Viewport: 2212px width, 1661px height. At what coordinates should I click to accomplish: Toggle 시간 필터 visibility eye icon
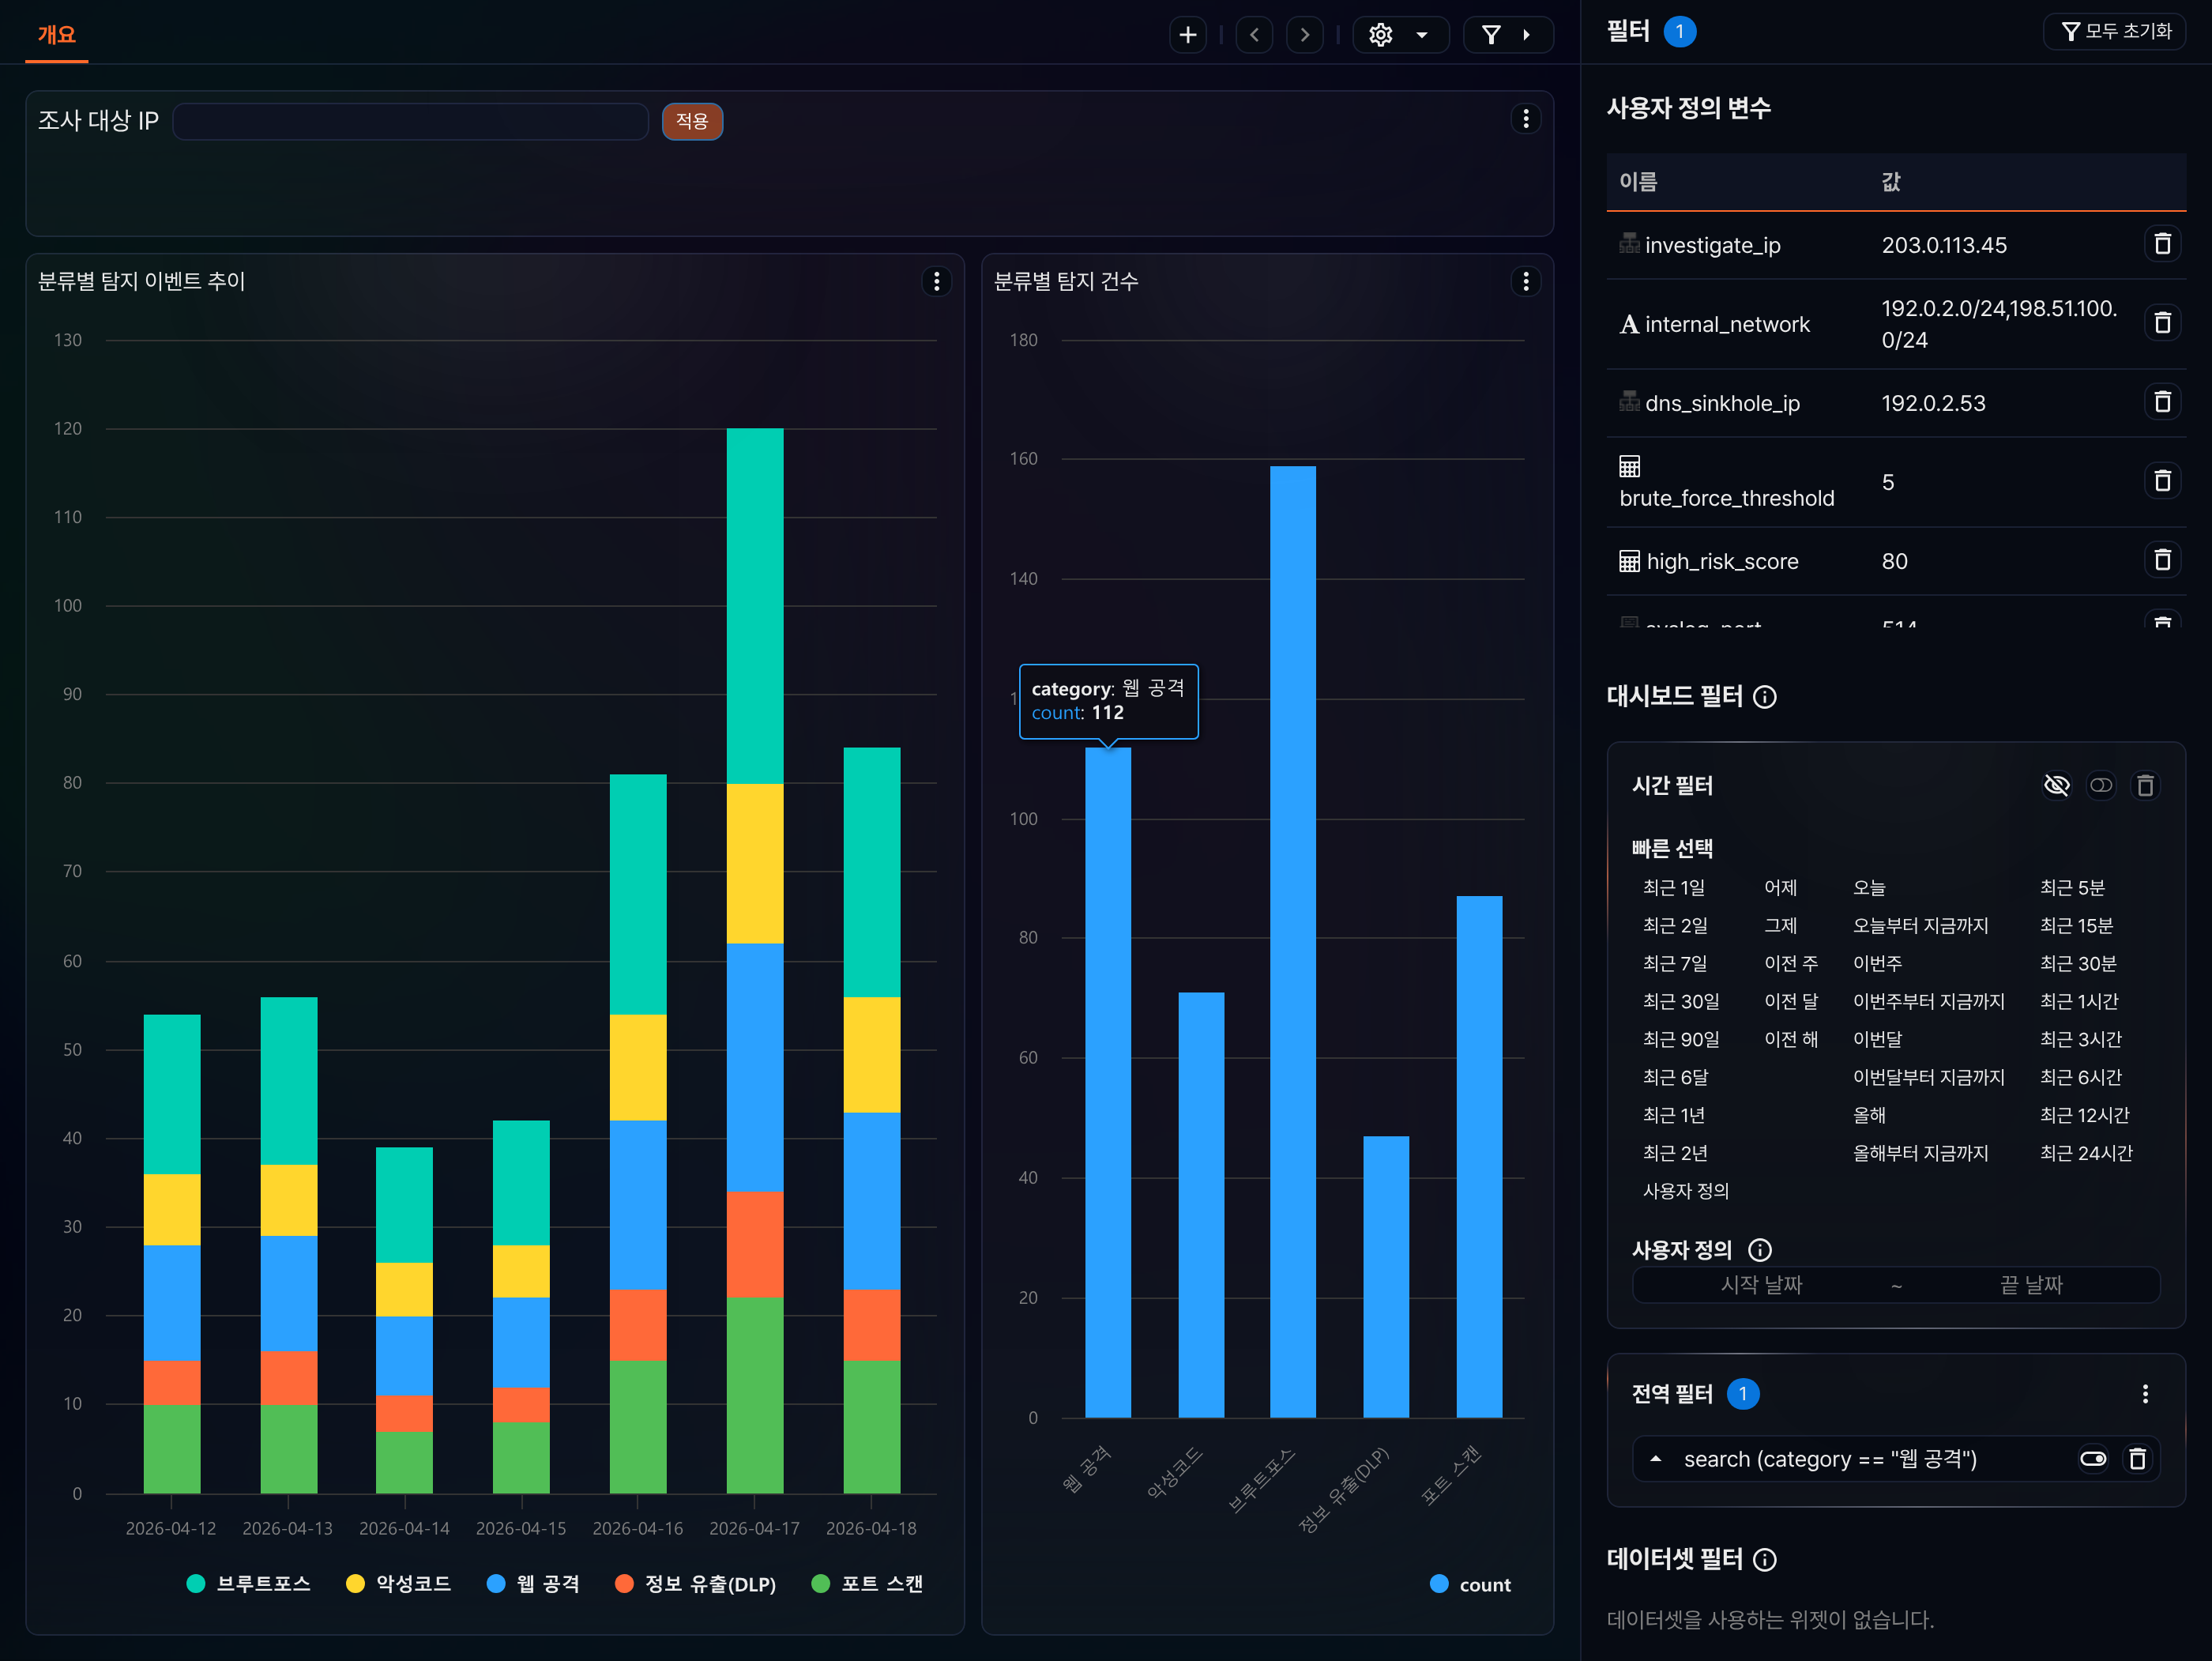tap(2056, 786)
